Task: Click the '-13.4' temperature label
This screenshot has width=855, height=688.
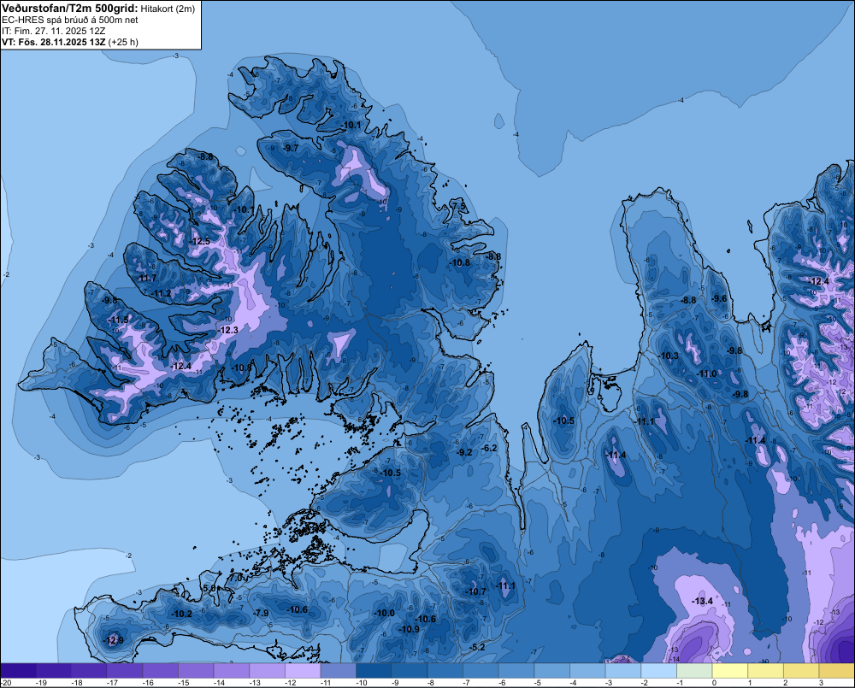Action: click(x=702, y=601)
